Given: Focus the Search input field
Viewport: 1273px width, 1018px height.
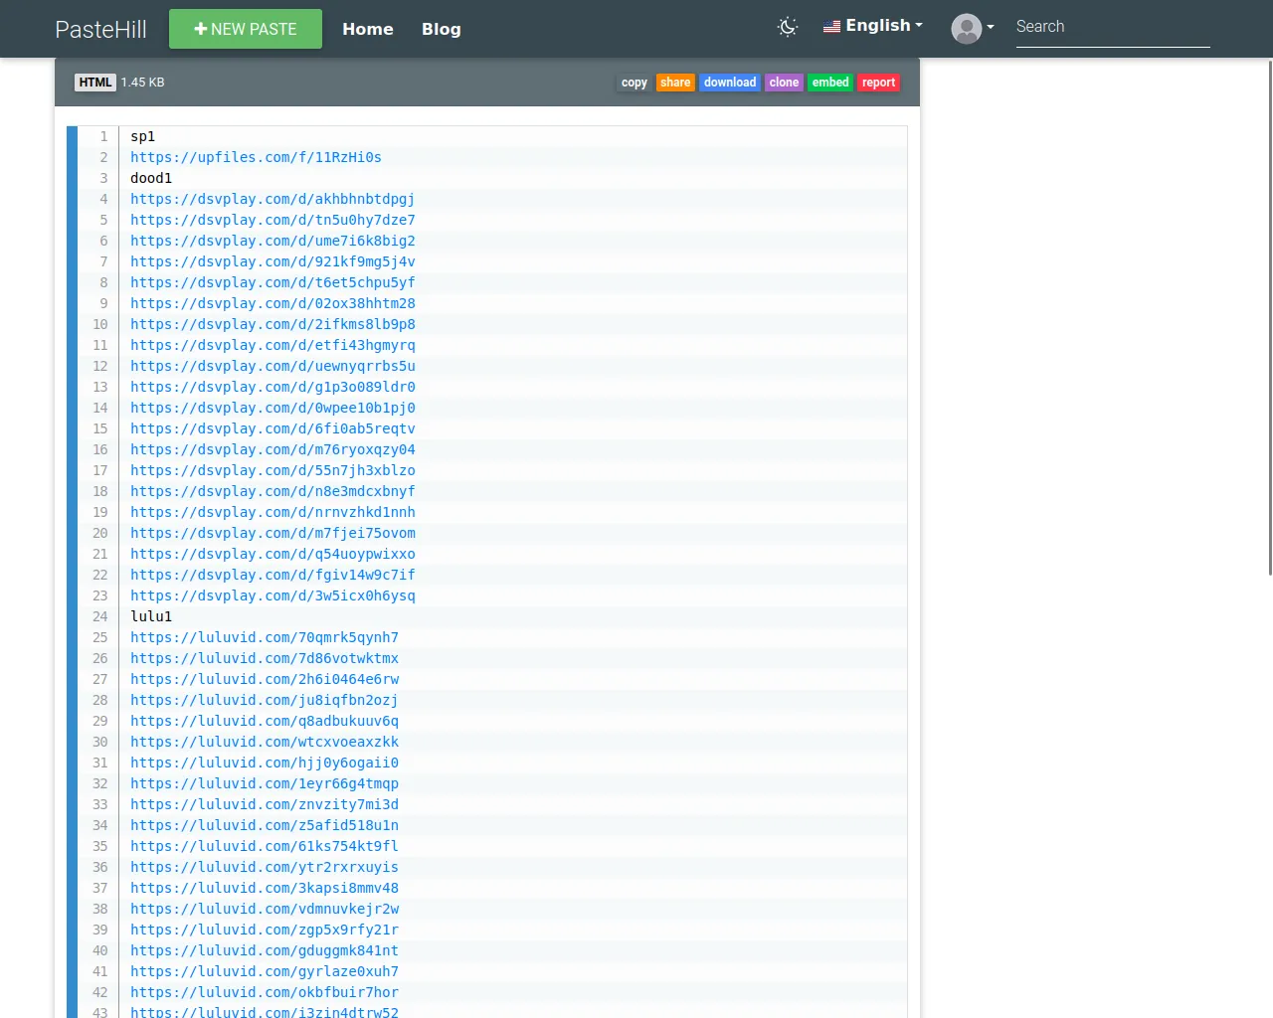Looking at the screenshot, I should tap(1112, 27).
